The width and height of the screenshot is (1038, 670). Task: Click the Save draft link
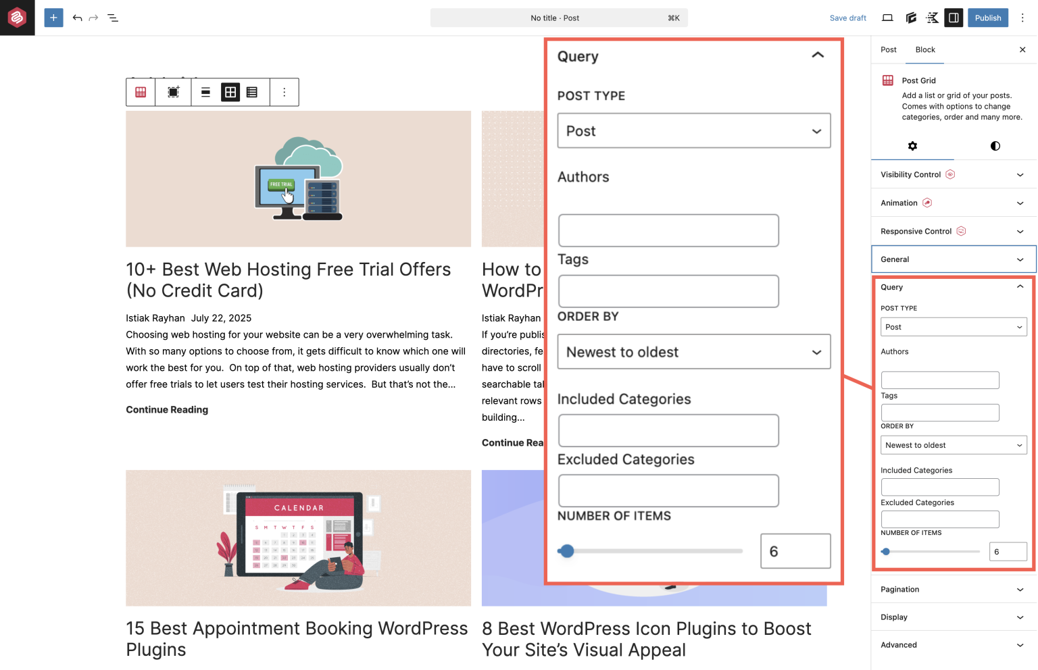point(847,18)
